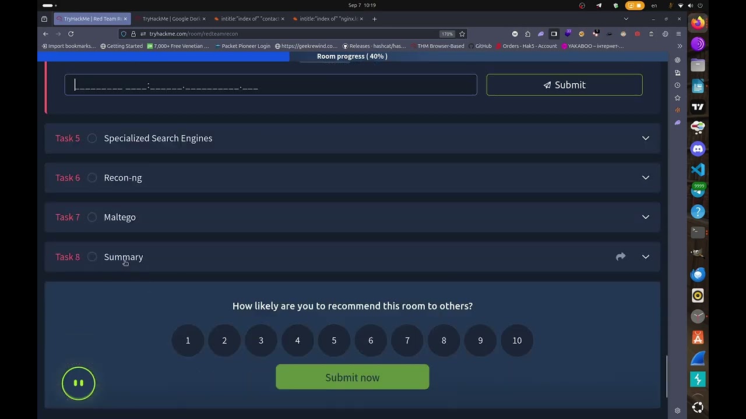Open Packet Pioneer Login bookmark
The width and height of the screenshot is (746, 419).
click(x=243, y=46)
